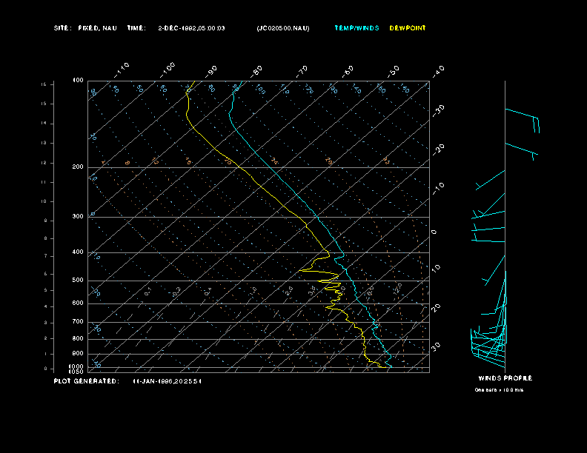This screenshot has width=587, height=453.
Task: Click the yellow 'DEWPOINT' legend label
Action: point(408,28)
